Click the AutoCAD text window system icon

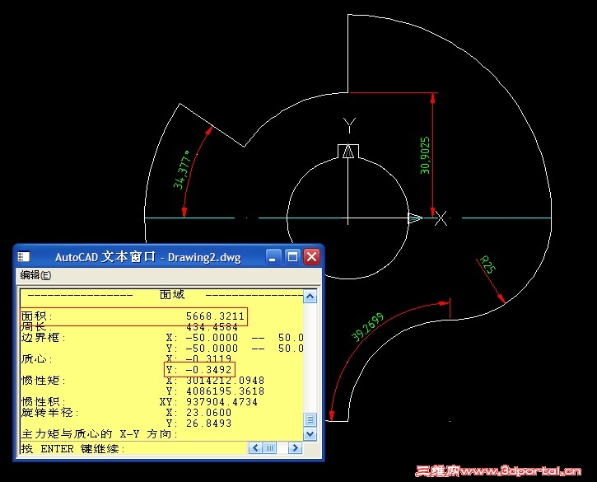[x=24, y=257]
